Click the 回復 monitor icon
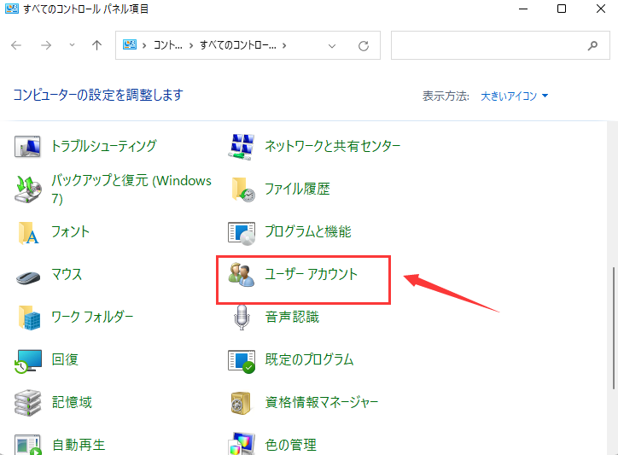618x455 pixels. pyautogui.click(x=28, y=361)
